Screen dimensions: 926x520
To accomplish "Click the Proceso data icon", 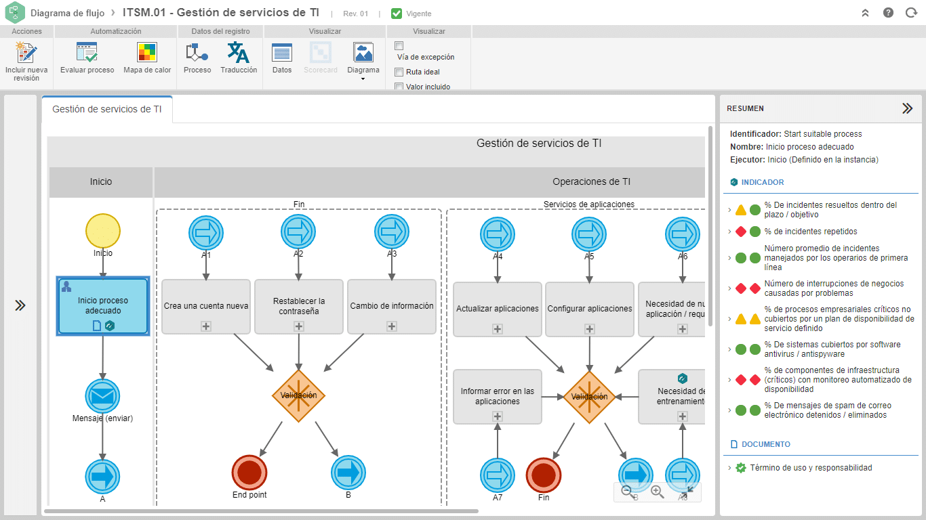I will point(197,52).
